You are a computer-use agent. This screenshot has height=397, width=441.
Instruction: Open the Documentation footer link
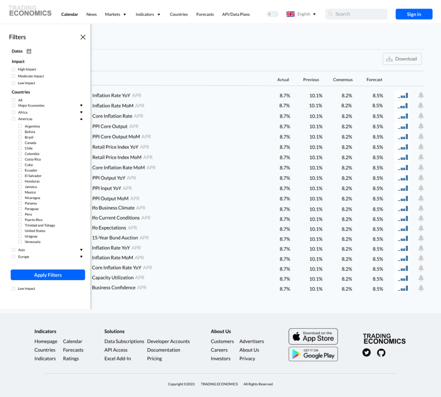click(x=163, y=350)
